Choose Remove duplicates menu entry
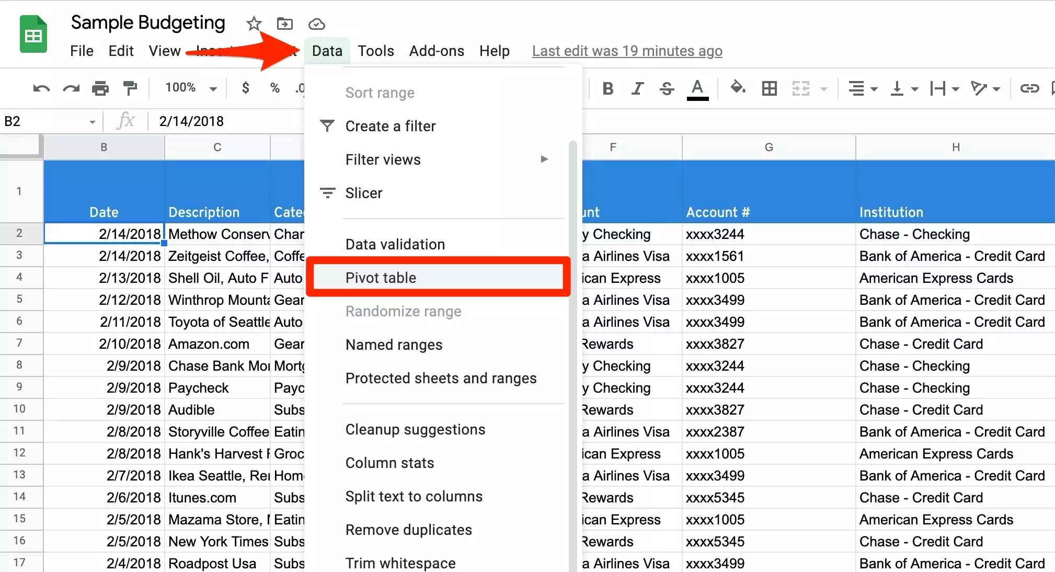The image size is (1055, 572). point(408,530)
